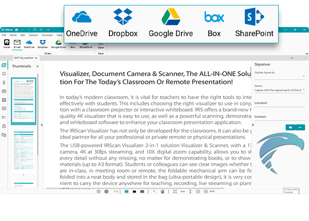Switch to the Edit ribbon tab
Viewport: 309px width, 221px height.
tap(23, 35)
